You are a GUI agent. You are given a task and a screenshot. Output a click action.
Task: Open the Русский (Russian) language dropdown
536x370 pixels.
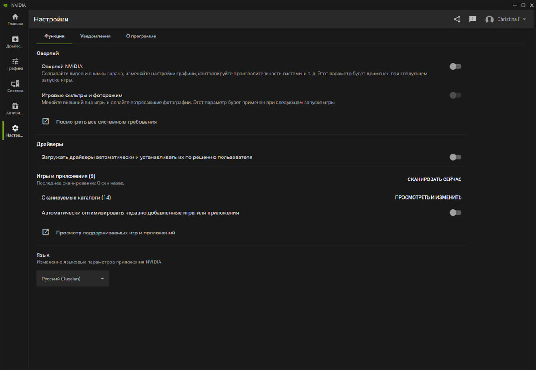coord(73,279)
